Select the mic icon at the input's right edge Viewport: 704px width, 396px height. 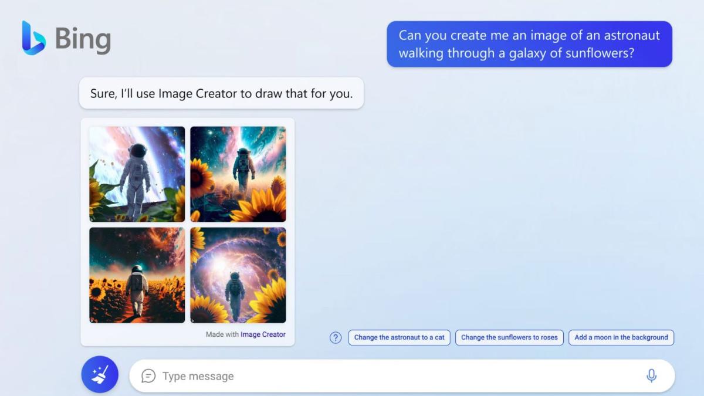[x=651, y=375]
